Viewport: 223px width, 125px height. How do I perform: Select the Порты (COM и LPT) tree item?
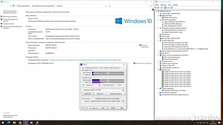click(168, 65)
